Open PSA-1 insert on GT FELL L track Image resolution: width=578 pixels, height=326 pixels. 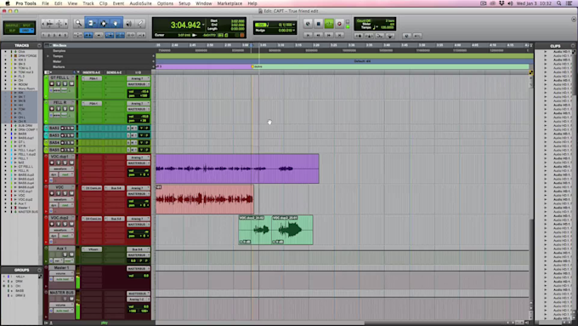coord(92,78)
